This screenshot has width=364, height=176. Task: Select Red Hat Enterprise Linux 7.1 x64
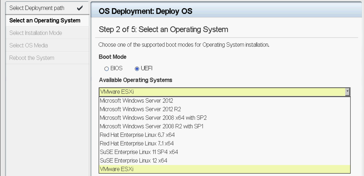click(x=224, y=144)
